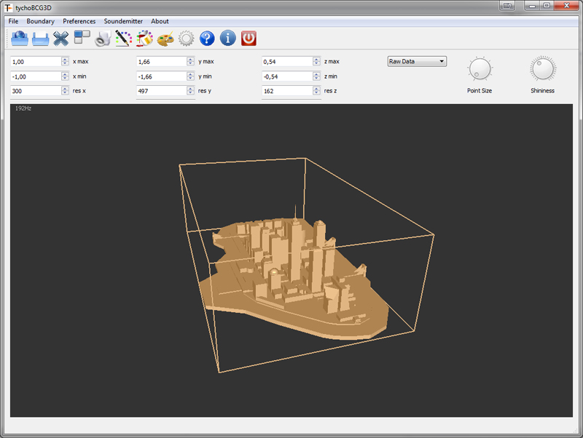Viewport: 583px width, 438px height.
Task: Open the color palette icon
Action: (165, 39)
